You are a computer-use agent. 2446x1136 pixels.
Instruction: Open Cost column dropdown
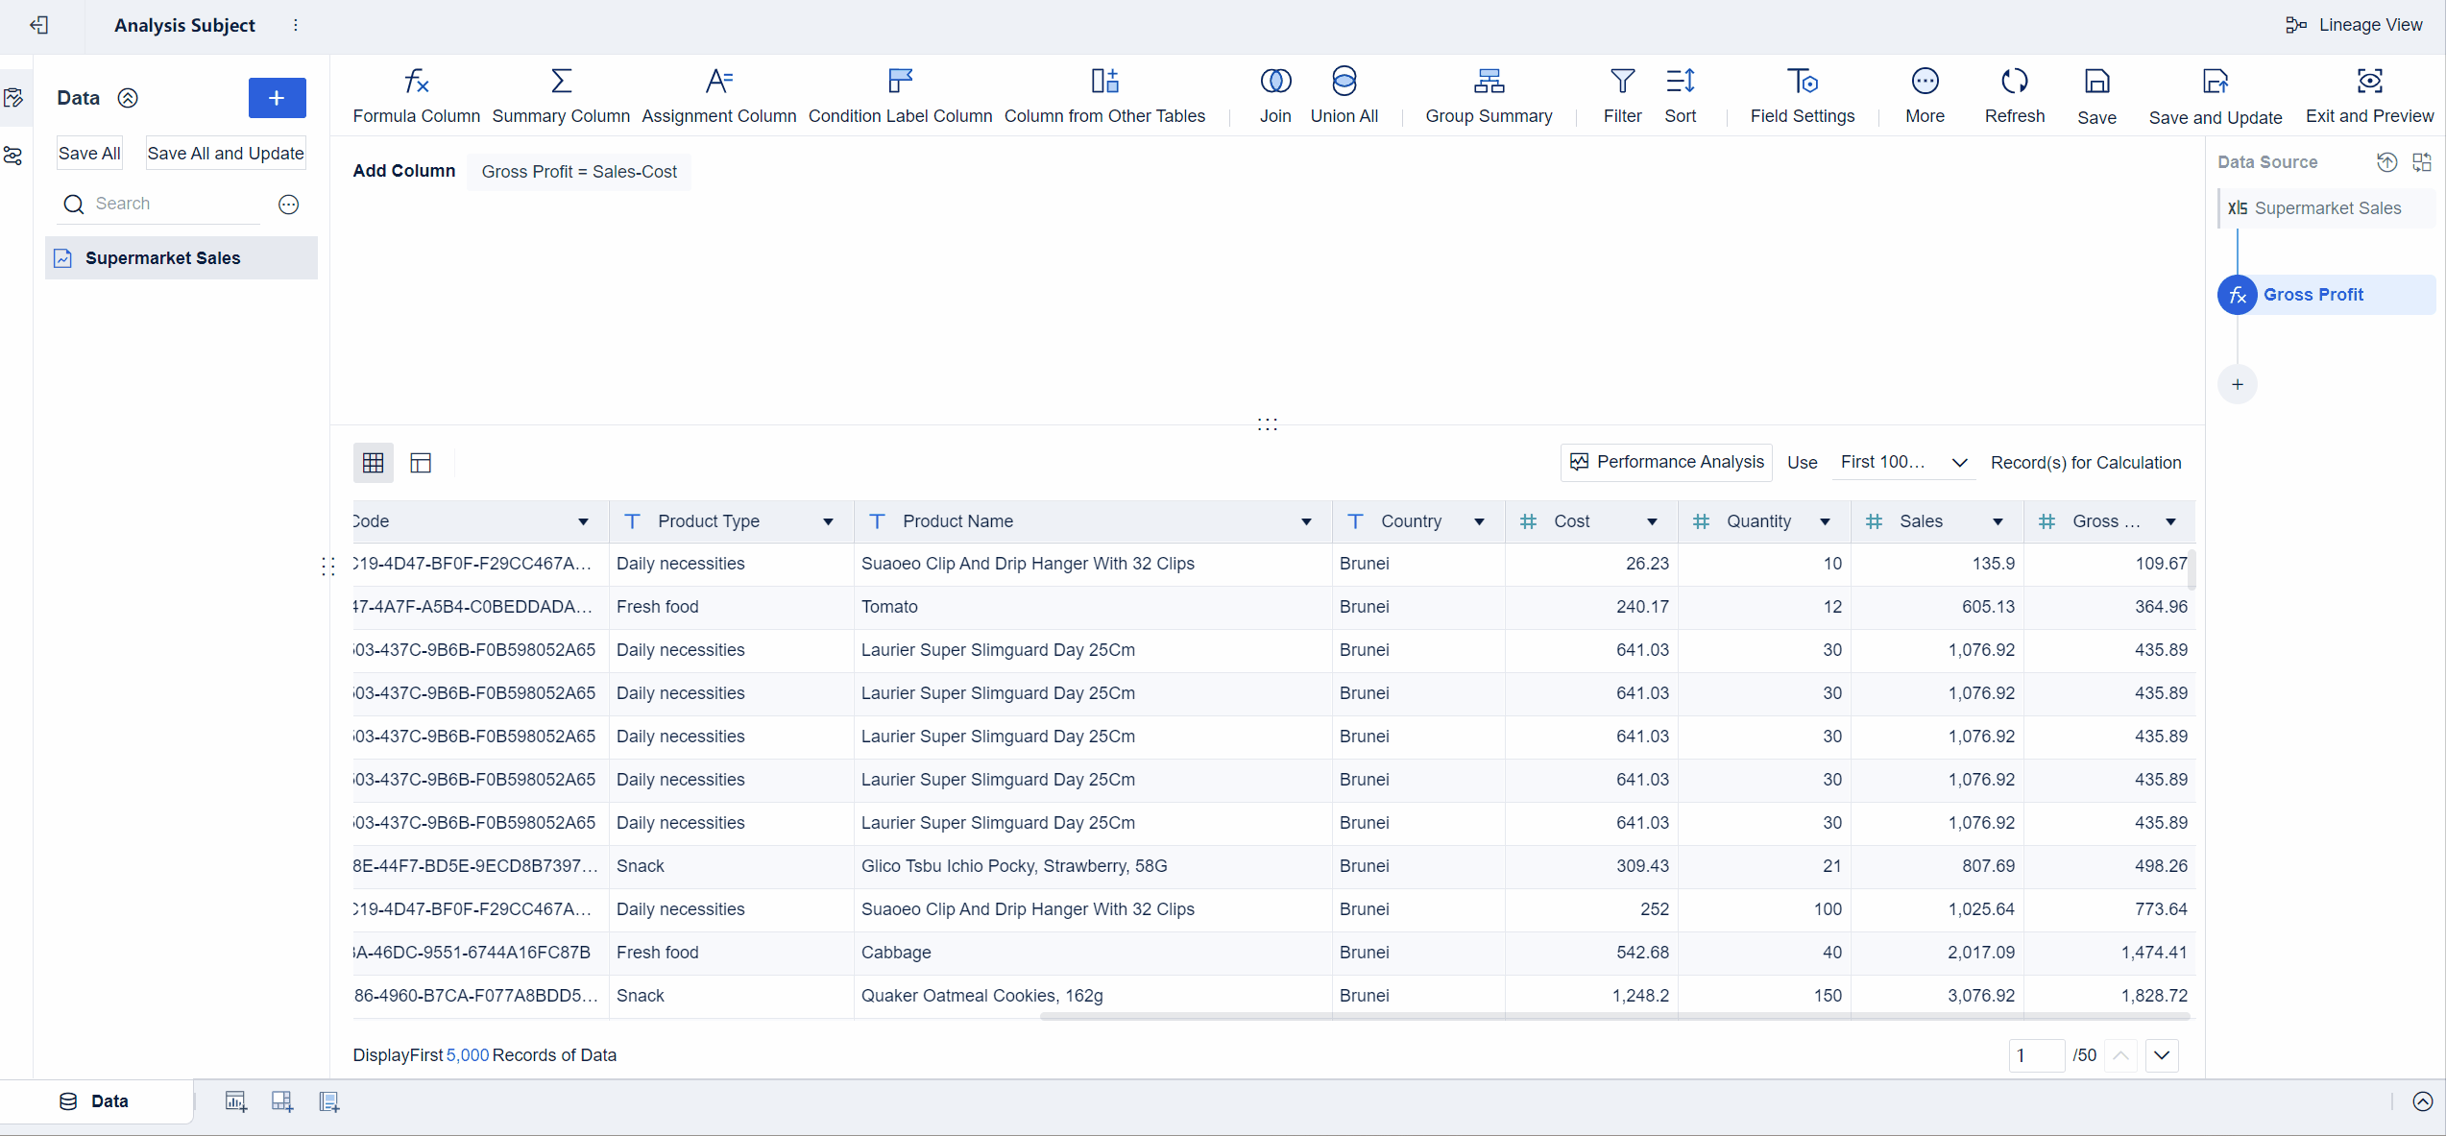coord(1652,521)
